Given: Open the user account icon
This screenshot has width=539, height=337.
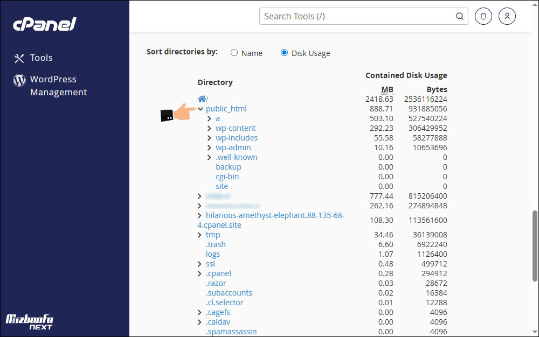Looking at the screenshot, I should pyautogui.click(x=507, y=16).
